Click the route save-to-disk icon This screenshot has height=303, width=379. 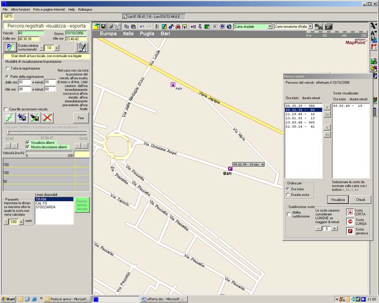pyautogui.click(x=35, y=118)
